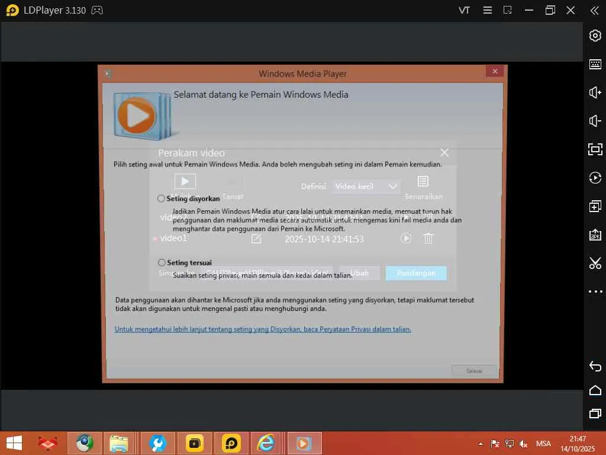
Task: Click the Android back arrow in sidebar
Action: (595, 366)
